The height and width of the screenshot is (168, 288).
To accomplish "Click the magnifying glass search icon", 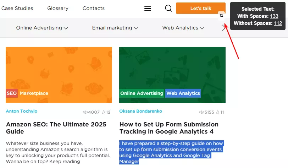I will pyautogui.click(x=168, y=8).
